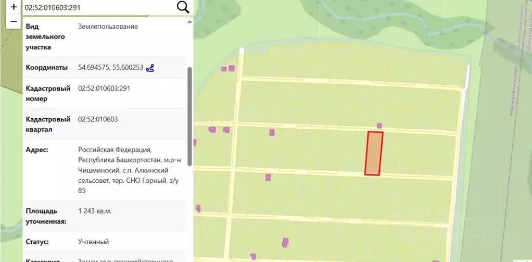Click the Кадастровый квартал label
Viewport: 532px width, 262px height.
48,124
